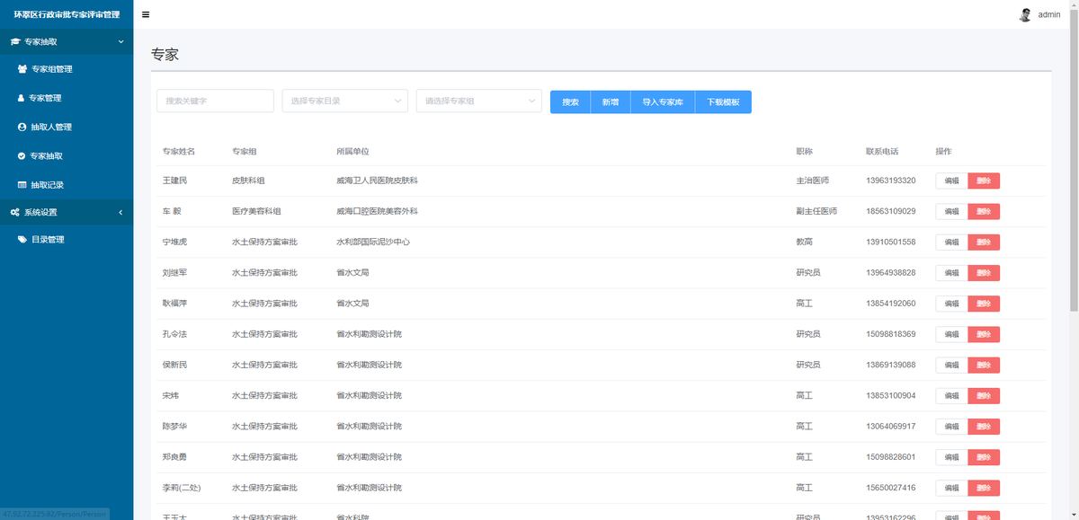
Task: Edit the 耿福萍 row
Action: (951, 304)
